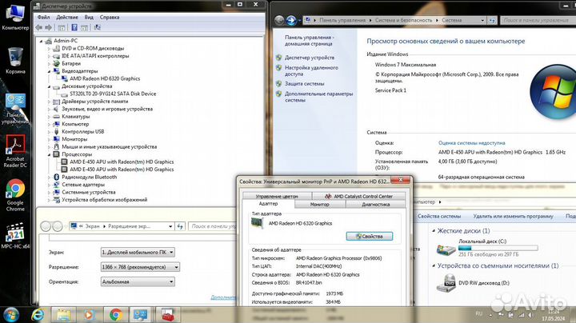The width and height of the screenshot is (576, 323).
Task: Open the Экран display dropdown
Action: coord(138,252)
